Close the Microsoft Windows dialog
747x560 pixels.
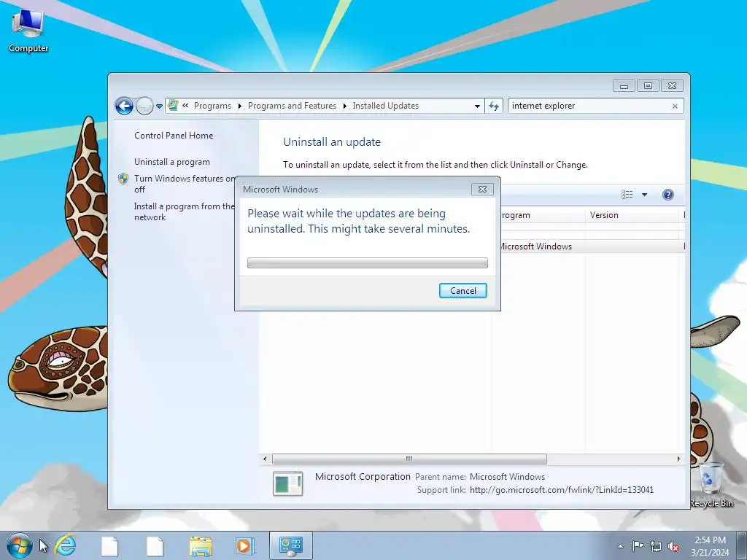point(482,189)
